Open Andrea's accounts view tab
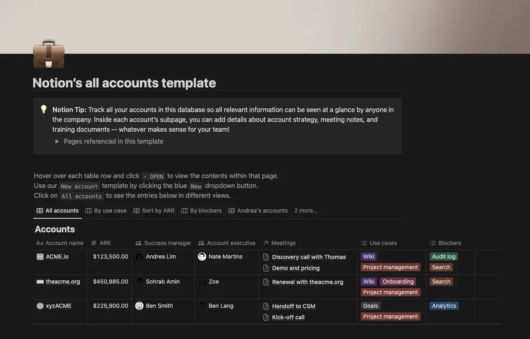 pos(258,211)
